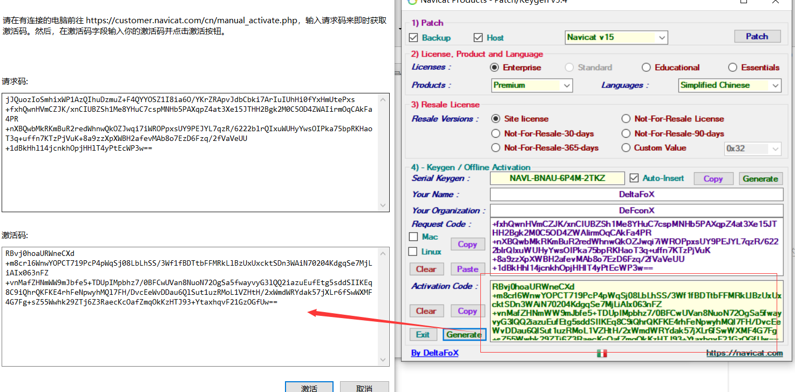This screenshot has width=795, height=392.
Task: Click the "1) Patch" section heading
Action: click(427, 23)
